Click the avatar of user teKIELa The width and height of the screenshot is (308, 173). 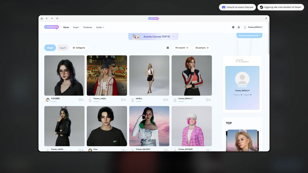pos(132,100)
